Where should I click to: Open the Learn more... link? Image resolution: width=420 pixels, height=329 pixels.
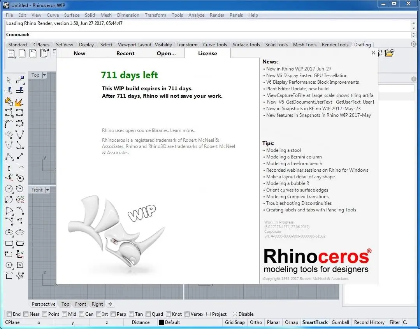tap(183, 130)
